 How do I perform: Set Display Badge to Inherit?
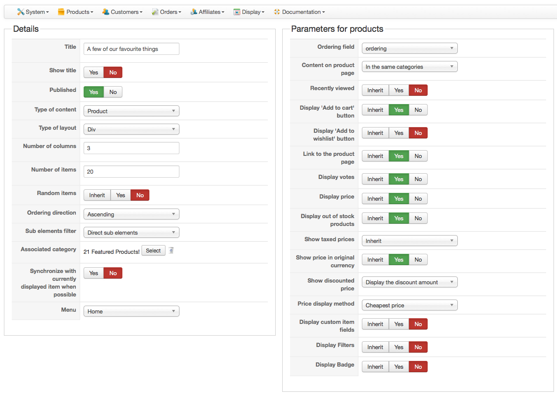tap(375, 367)
